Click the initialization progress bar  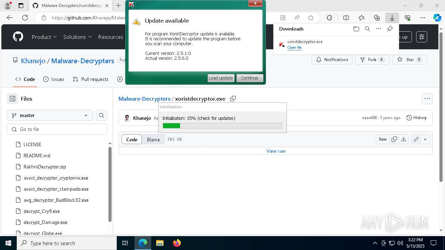(x=222, y=126)
